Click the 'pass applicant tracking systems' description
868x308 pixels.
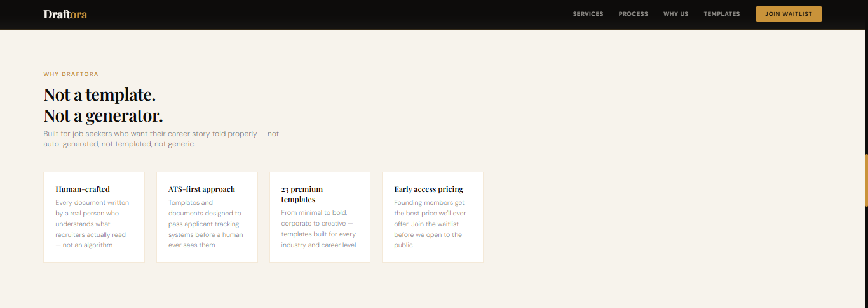point(205,224)
